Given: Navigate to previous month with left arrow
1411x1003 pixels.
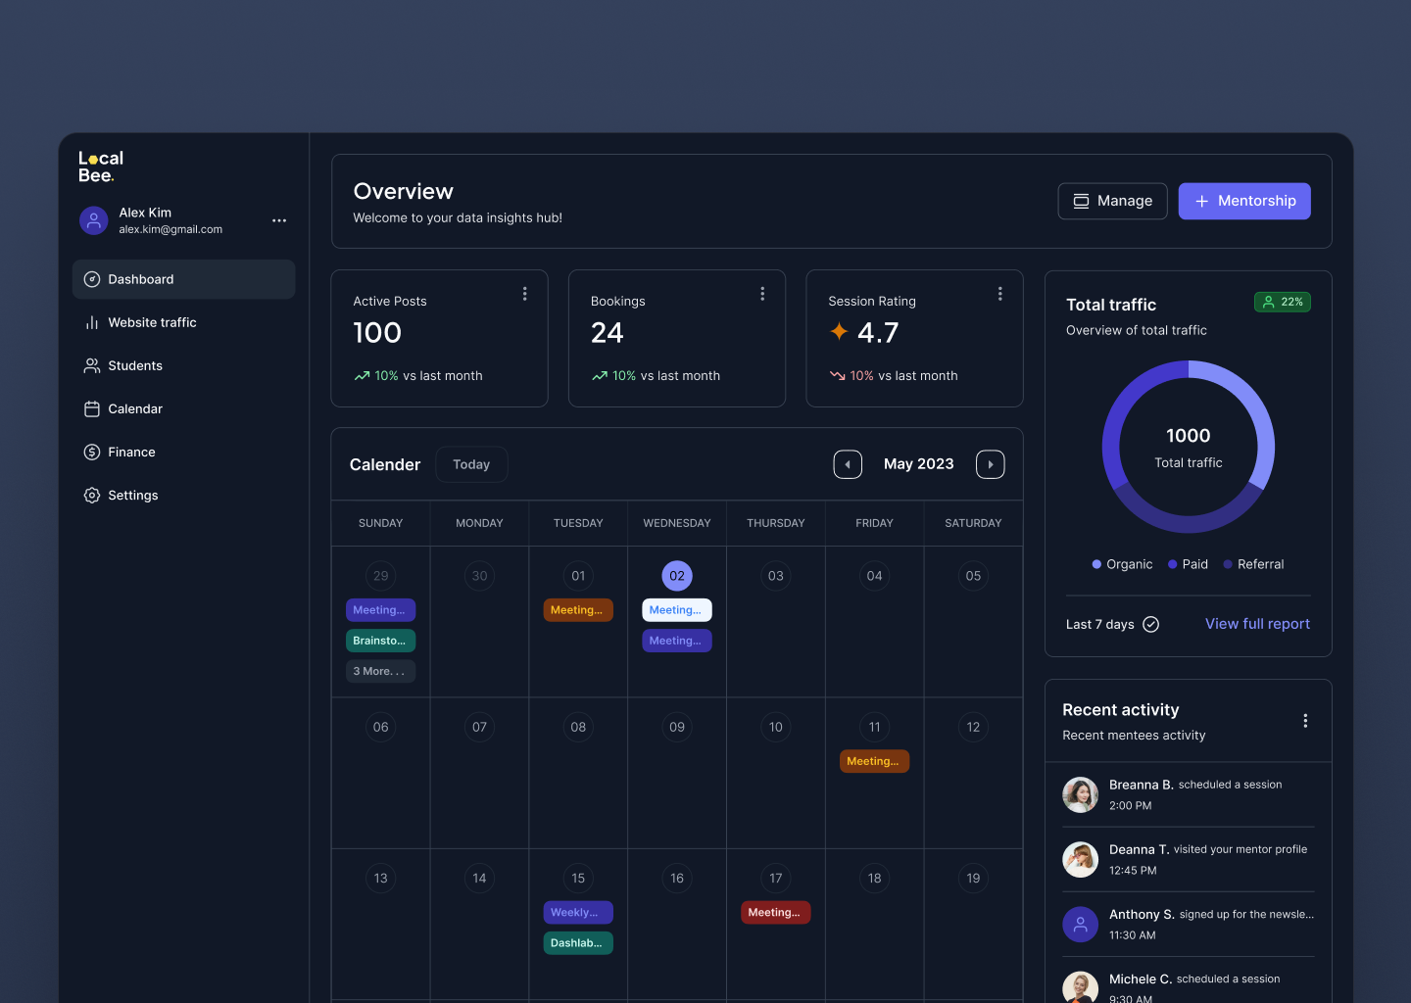Looking at the screenshot, I should click(x=848, y=463).
